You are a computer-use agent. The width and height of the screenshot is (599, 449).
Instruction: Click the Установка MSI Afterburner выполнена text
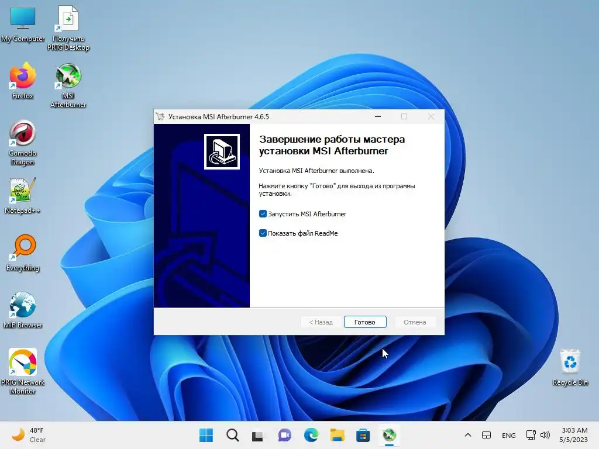316,171
